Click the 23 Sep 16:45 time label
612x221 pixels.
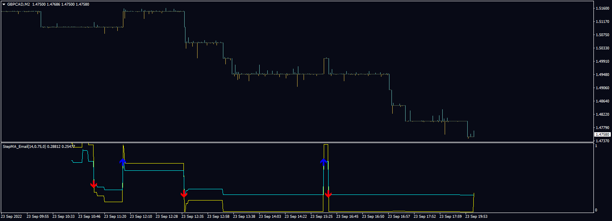coord(347,216)
